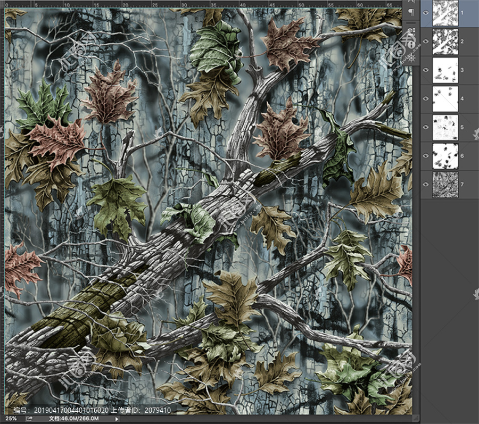Click the horizontal ruler at top
Image resolution: width=479 pixels, height=424 pixels.
pos(203,4)
